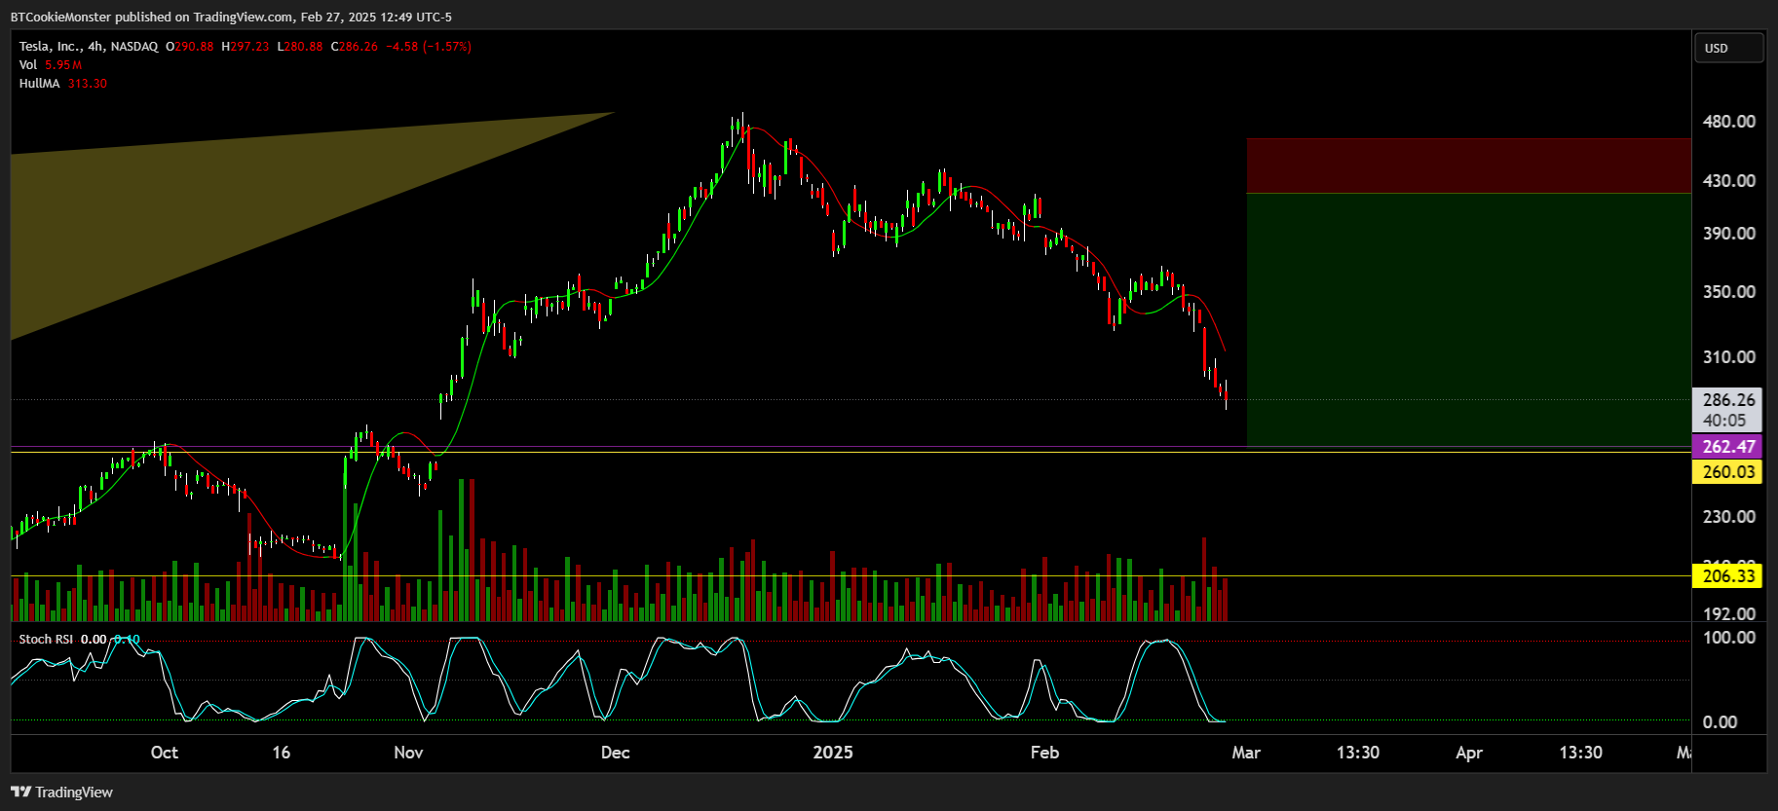The height and width of the screenshot is (811, 1778).
Task: Select the Vol 5.95M indicator legend
Action: pyautogui.click(x=51, y=64)
